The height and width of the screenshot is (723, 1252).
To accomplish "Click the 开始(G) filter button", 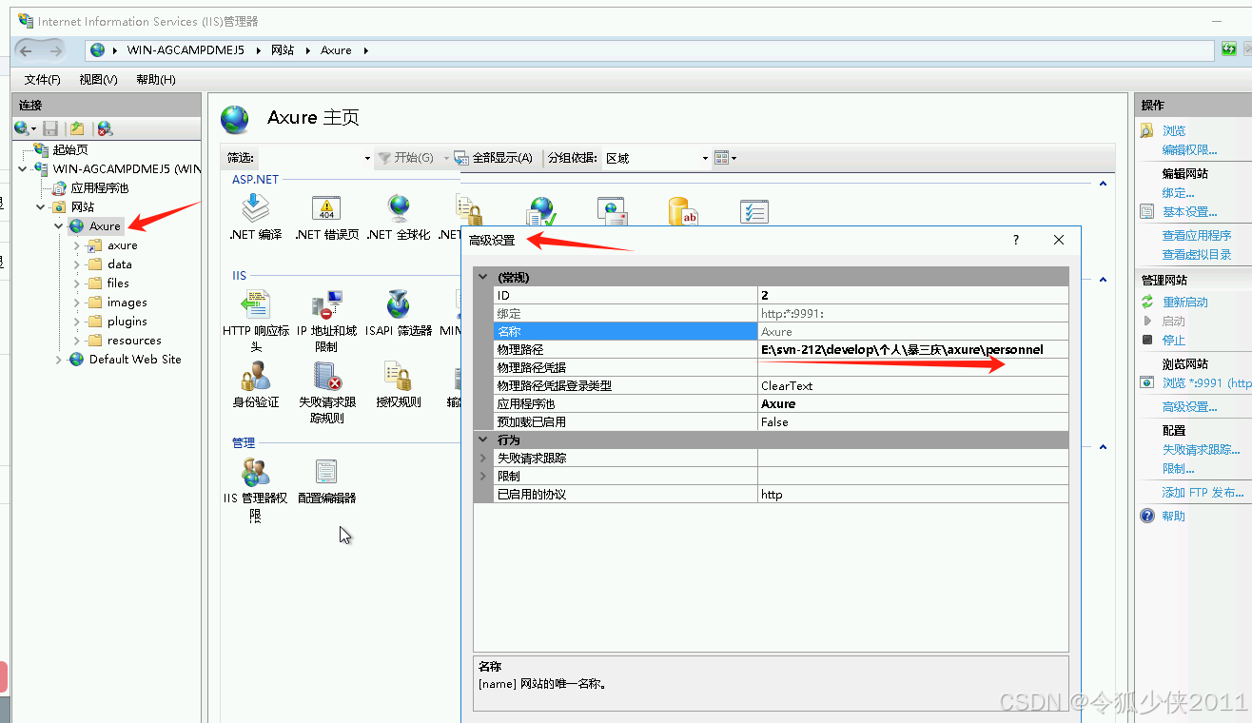I will [x=406, y=158].
